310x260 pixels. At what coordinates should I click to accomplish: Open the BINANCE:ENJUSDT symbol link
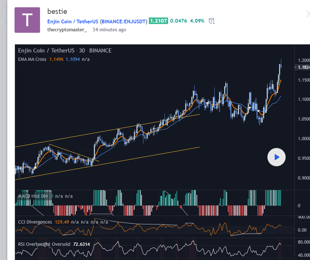(x=124, y=21)
